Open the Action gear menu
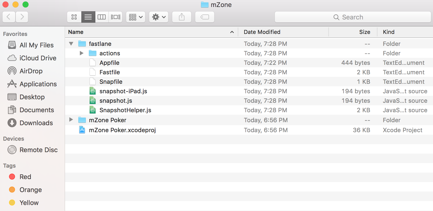 (x=159, y=17)
